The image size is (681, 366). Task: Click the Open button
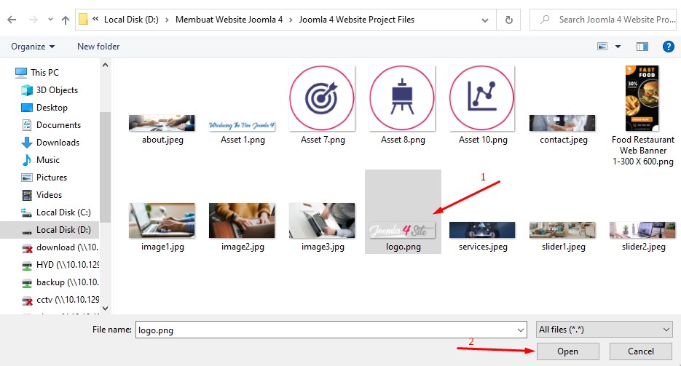[x=567, y=351]
